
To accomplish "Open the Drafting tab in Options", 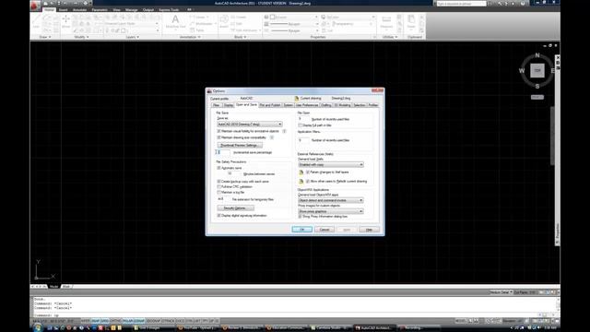I will [325, 105].
